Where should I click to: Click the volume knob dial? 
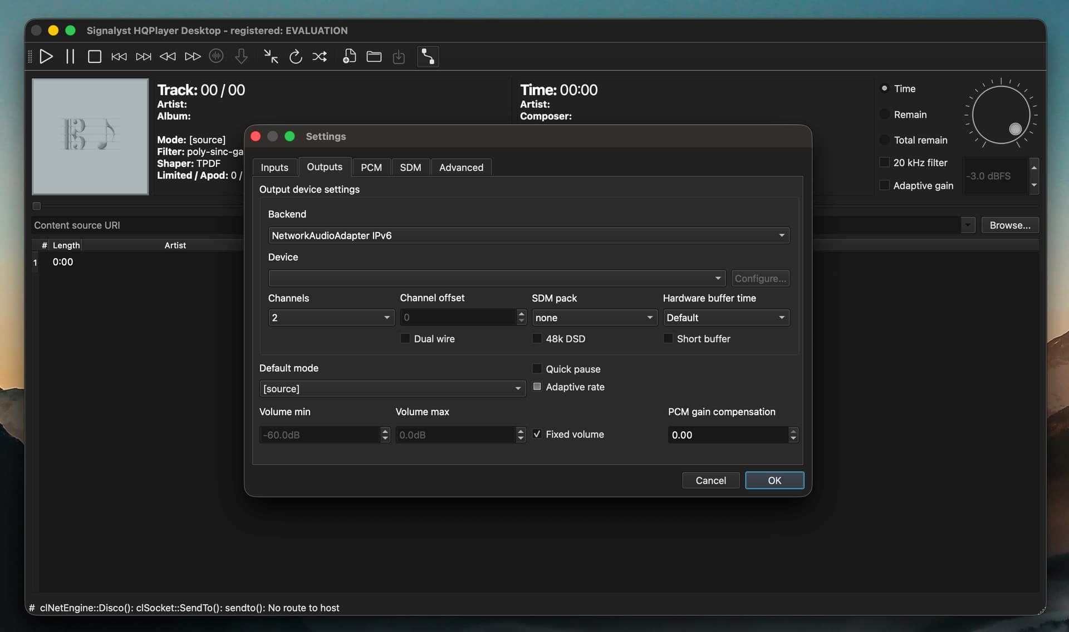pyautogui.click(x=1001, y=115)
